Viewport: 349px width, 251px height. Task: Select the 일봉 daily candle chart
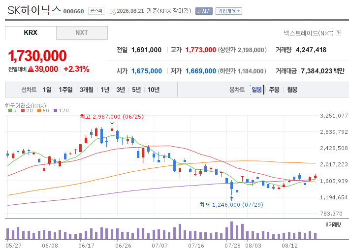tap(256, 90)
